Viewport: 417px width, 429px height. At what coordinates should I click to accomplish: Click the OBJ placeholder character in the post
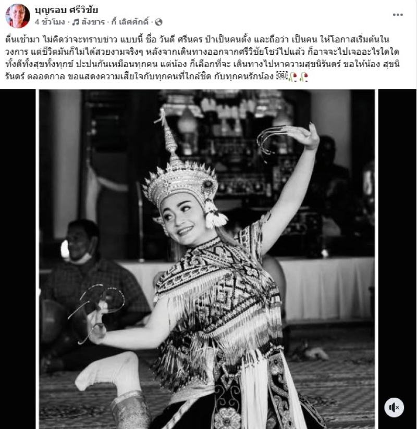pos(281,75)
